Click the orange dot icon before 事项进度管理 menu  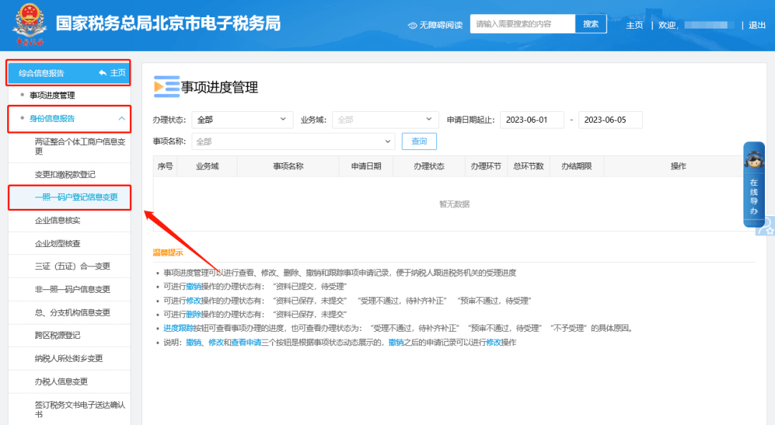[22, 94]
